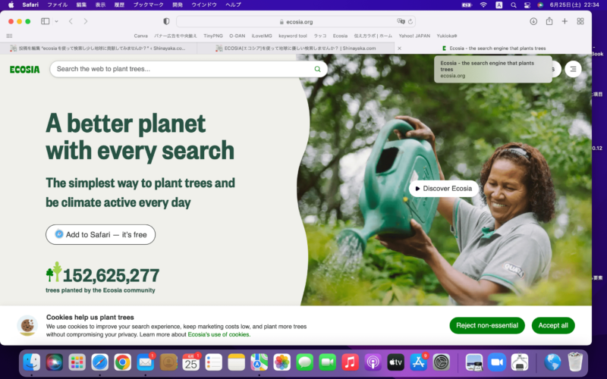
Task: Show the tab overview grid icon
Action: click(580, 21)
